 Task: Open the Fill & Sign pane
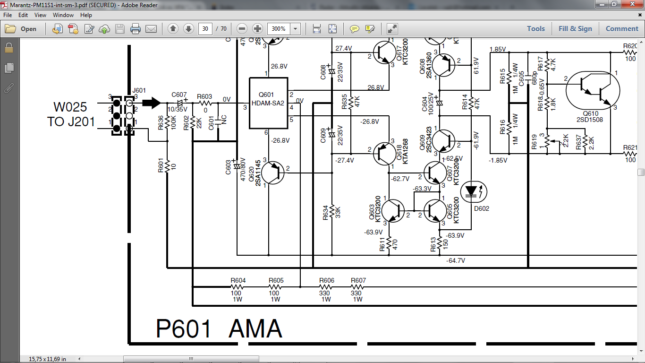click(x=575, y=29)
